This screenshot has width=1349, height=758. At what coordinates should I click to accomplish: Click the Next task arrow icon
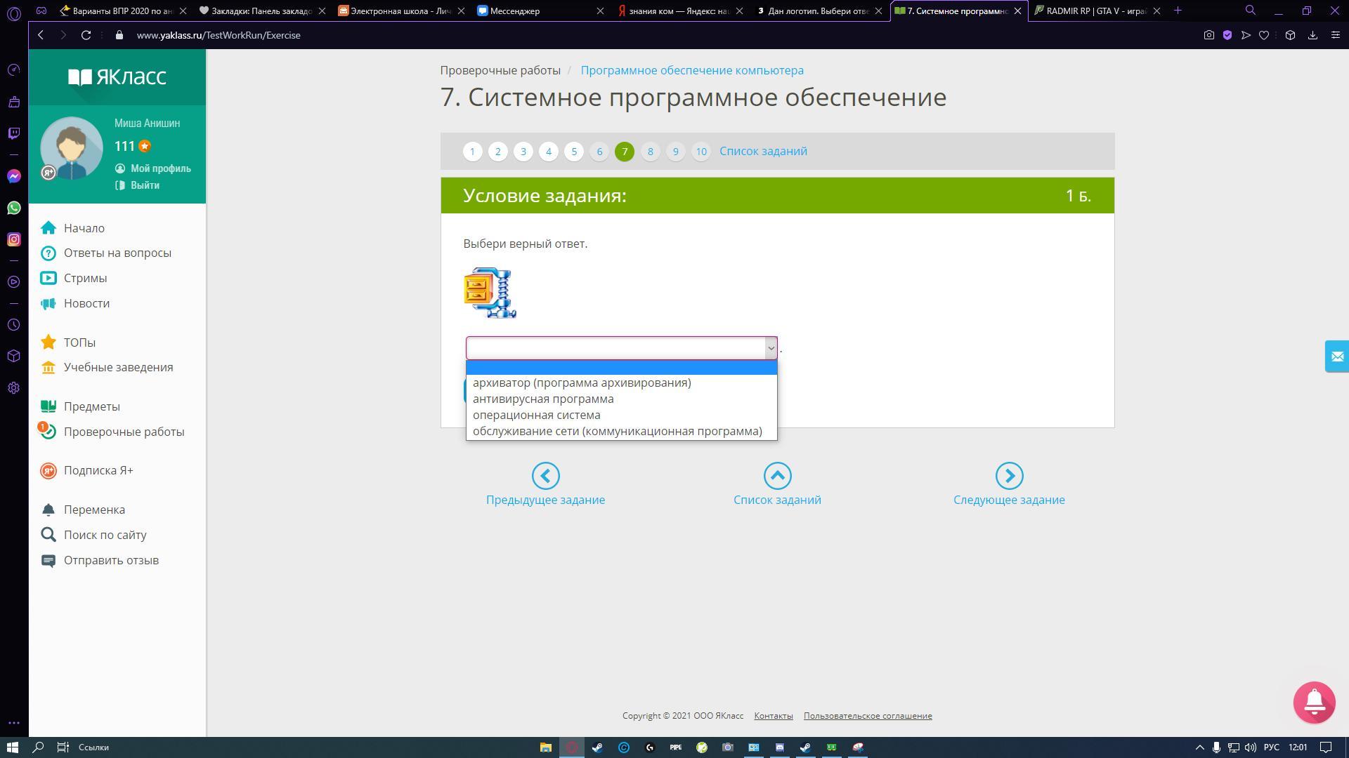1009,476
